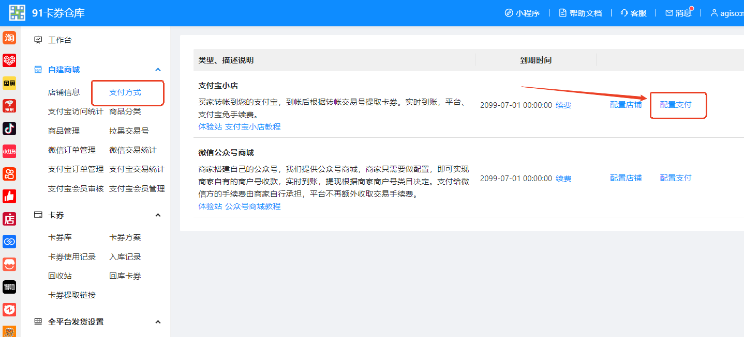Click the 工作台 monitor icon
The image size is (744, 337).
coord(38,40)
